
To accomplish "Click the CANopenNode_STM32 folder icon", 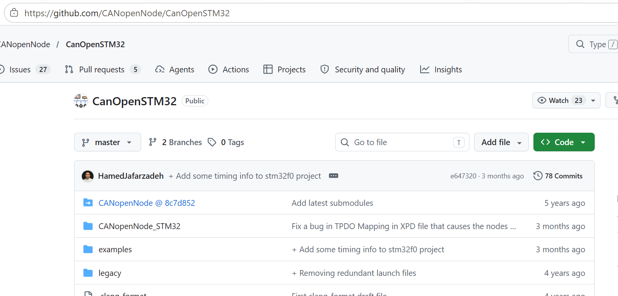I will click(x=88, y=226).
